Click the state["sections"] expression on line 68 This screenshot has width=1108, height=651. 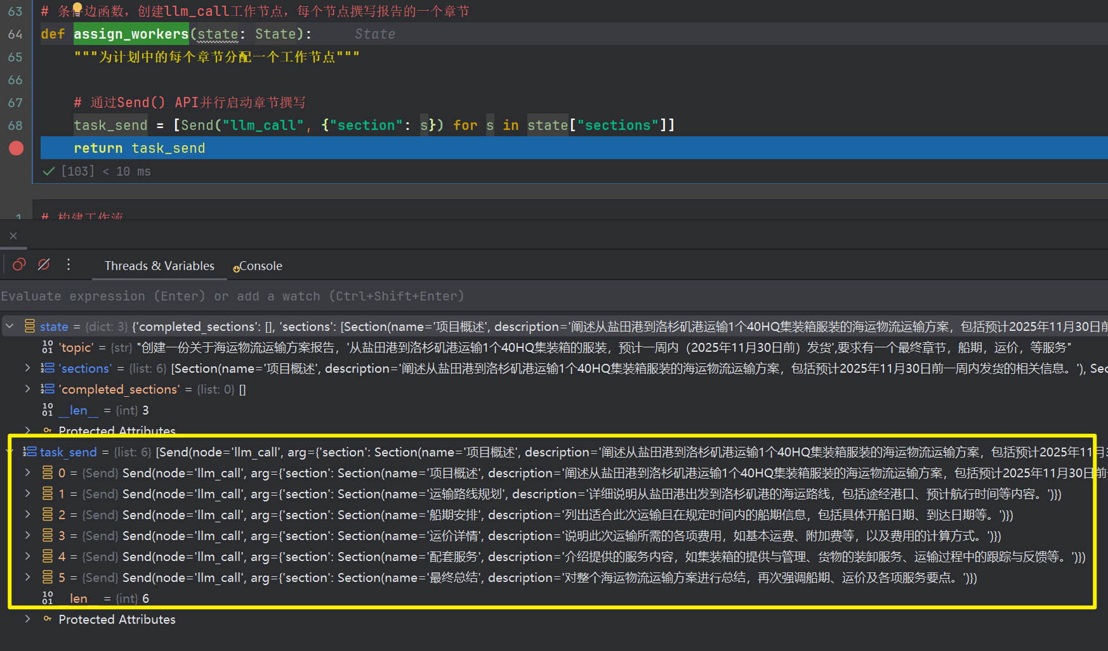[597, 126]
